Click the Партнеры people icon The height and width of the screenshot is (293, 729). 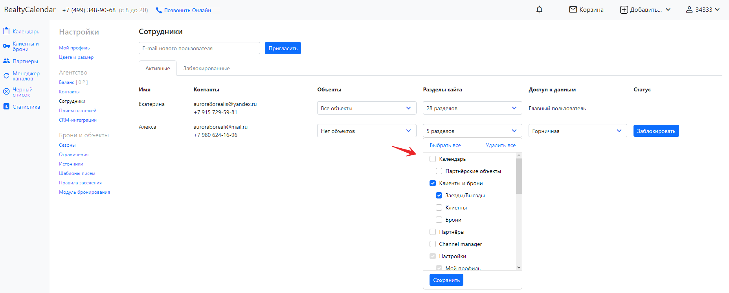coord(6,61)
